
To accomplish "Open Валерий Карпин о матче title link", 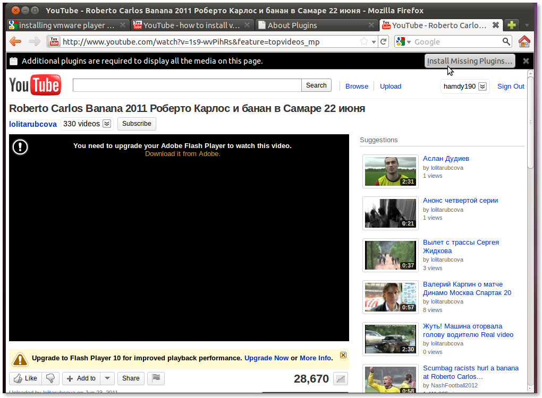I will click(x=467, y=289).
